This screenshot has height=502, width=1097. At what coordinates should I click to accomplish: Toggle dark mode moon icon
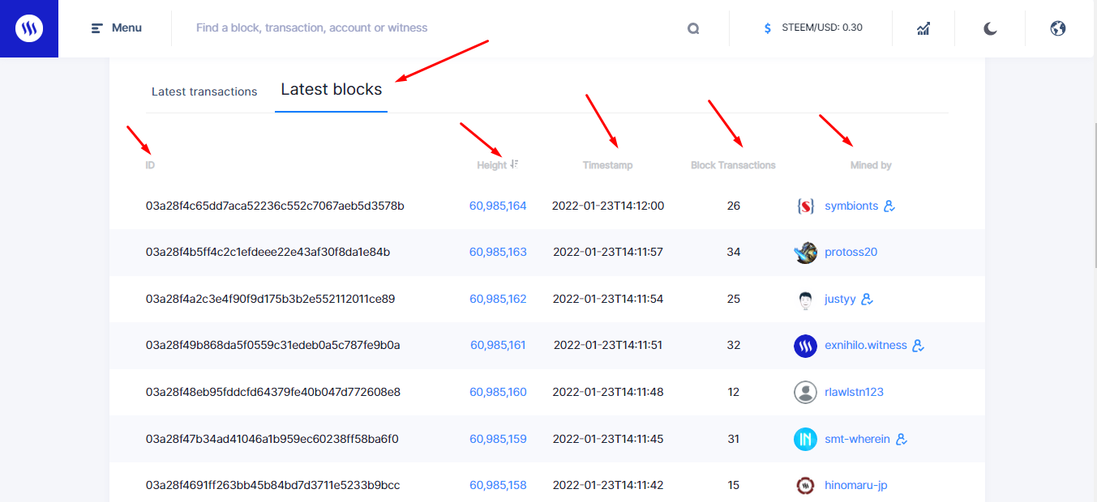point(990,28)
